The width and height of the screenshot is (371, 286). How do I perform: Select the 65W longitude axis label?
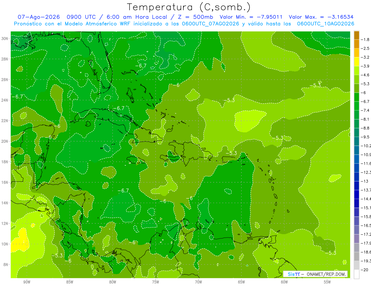pos(241,282)
